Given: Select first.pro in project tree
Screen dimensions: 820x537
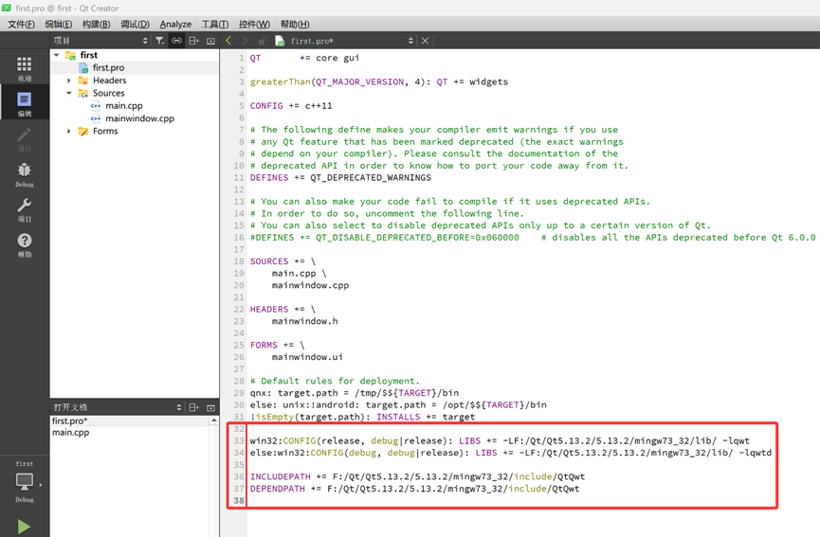Looking at the screenshot, I should (x=108, y=67).
